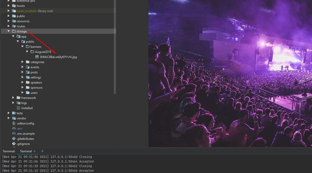Close the Terminal session tab

[35, 151]
